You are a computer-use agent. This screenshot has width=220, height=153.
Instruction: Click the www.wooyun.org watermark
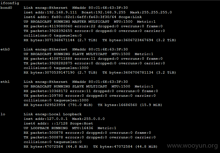(192, 146)
